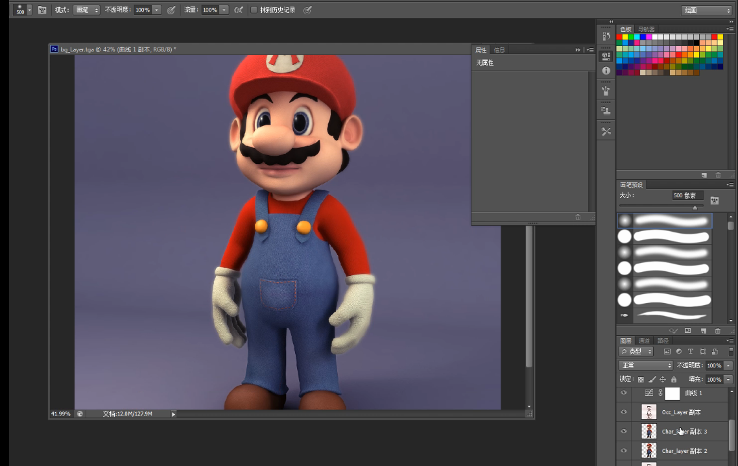Toggle the Brush panel button in options bar
This screenshot has height=466, width=738.
pyautogui.click(x=42, y=10)
